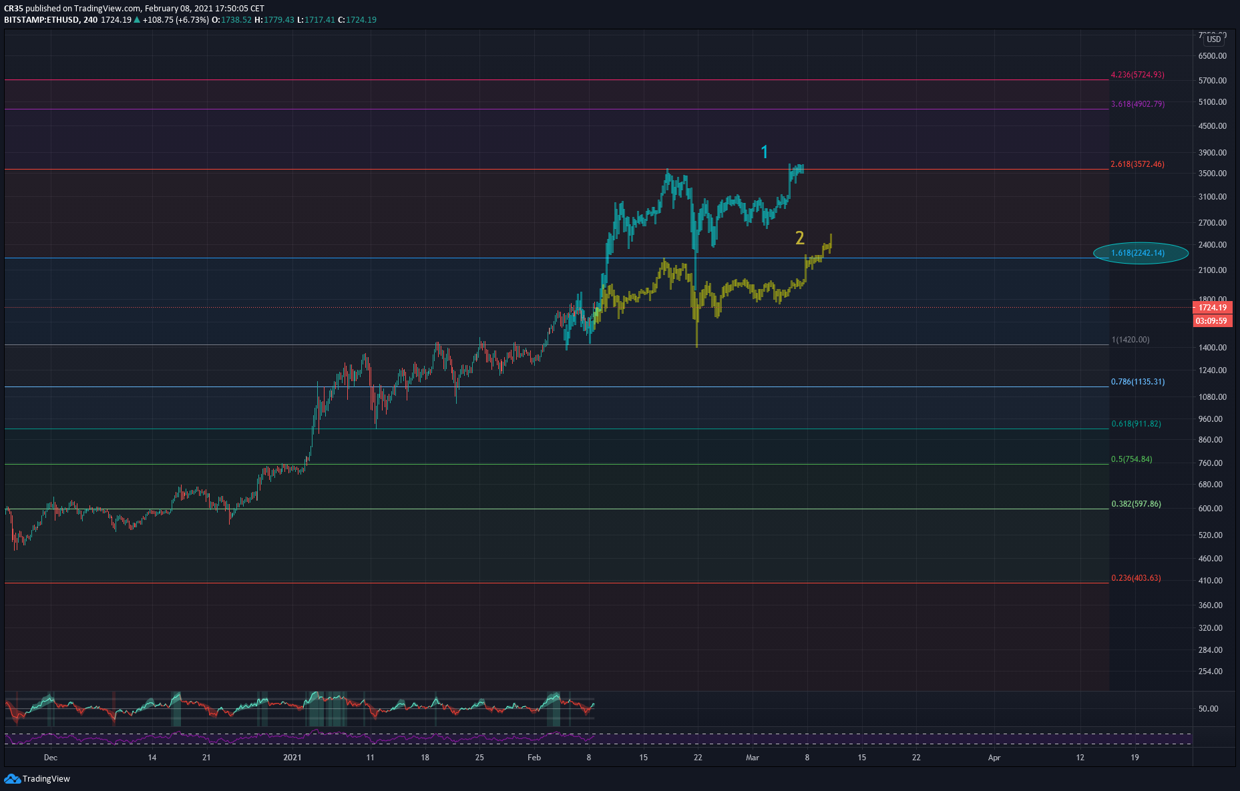Select the 3.618(4902.79) Fibonacci label
The image size is (1240, 791).
[1138, 104]
